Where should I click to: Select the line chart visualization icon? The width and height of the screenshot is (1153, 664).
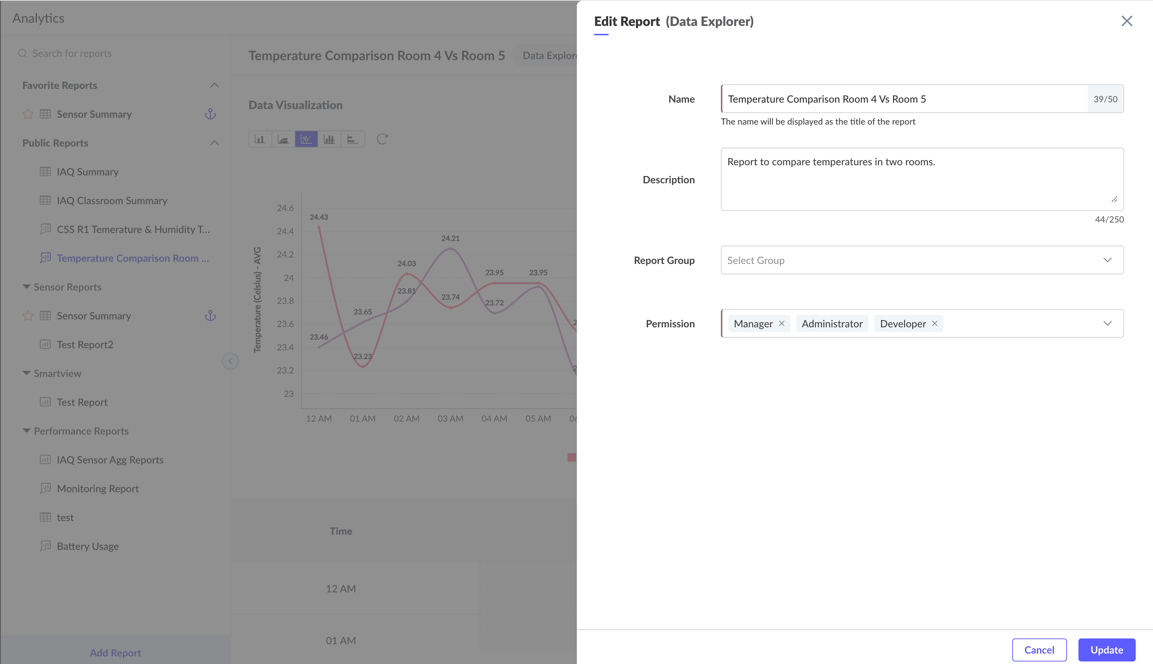(x=306, y=139)
